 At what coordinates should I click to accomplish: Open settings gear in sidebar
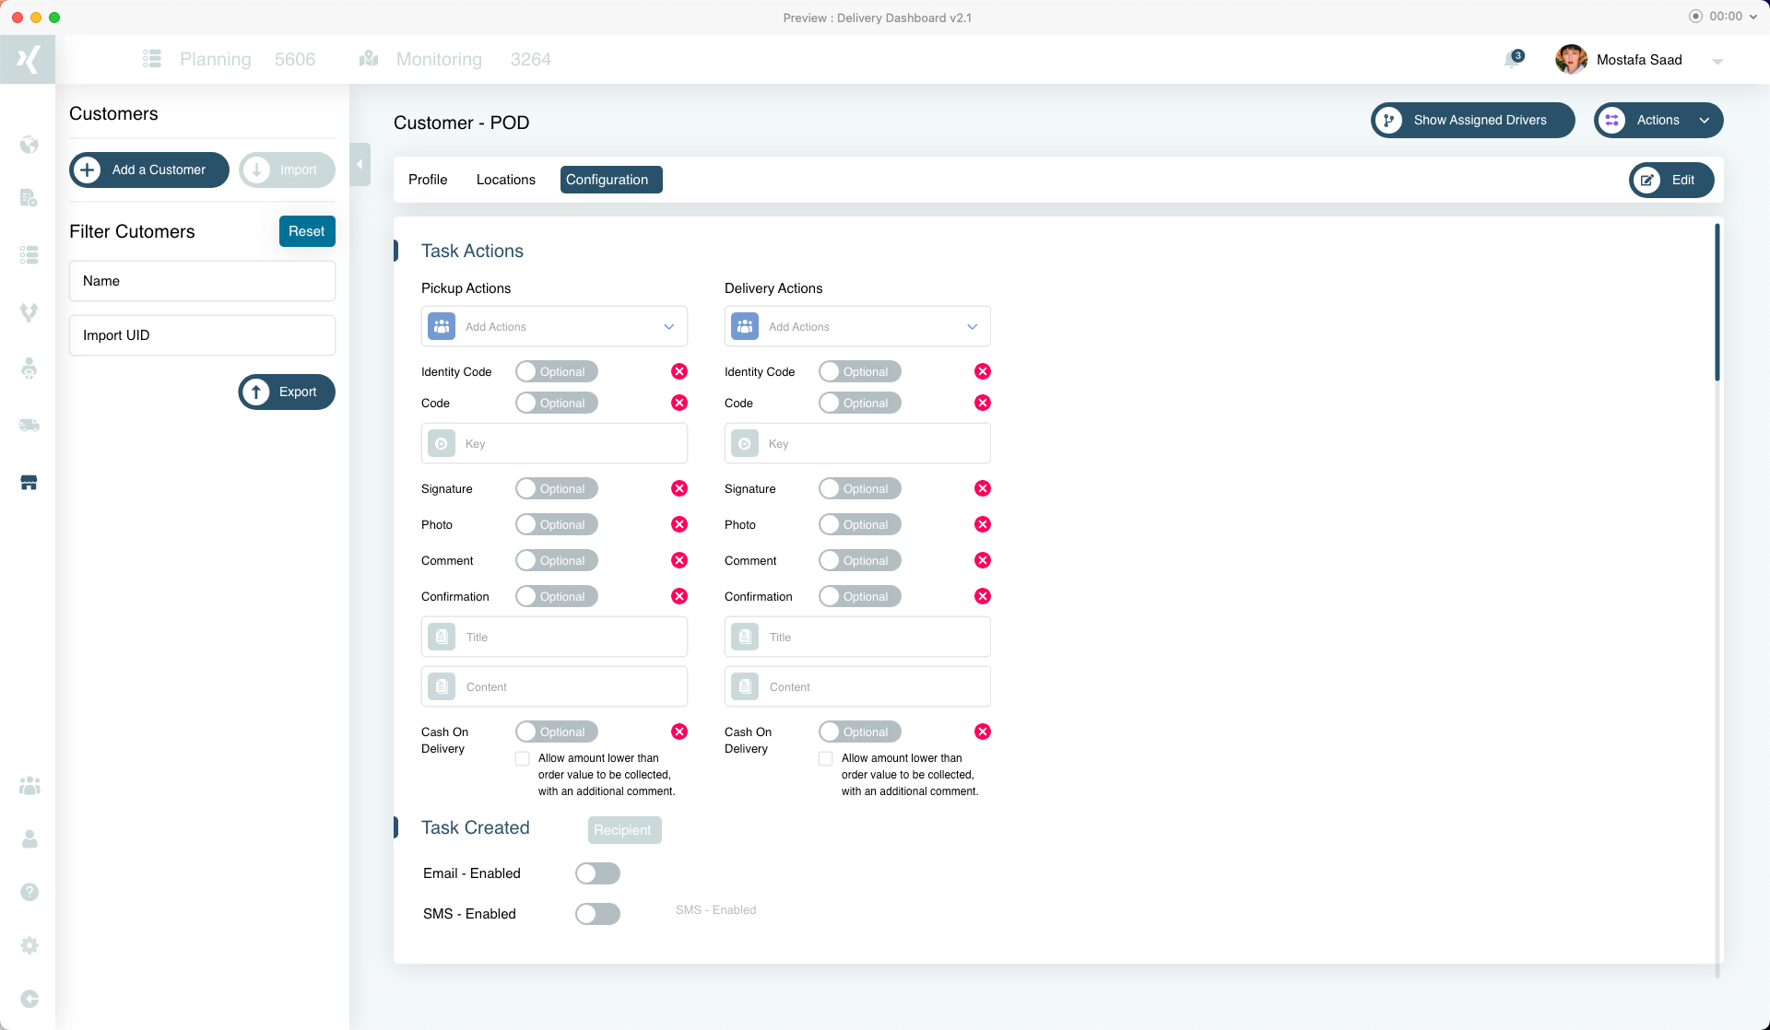coord(29,945)
